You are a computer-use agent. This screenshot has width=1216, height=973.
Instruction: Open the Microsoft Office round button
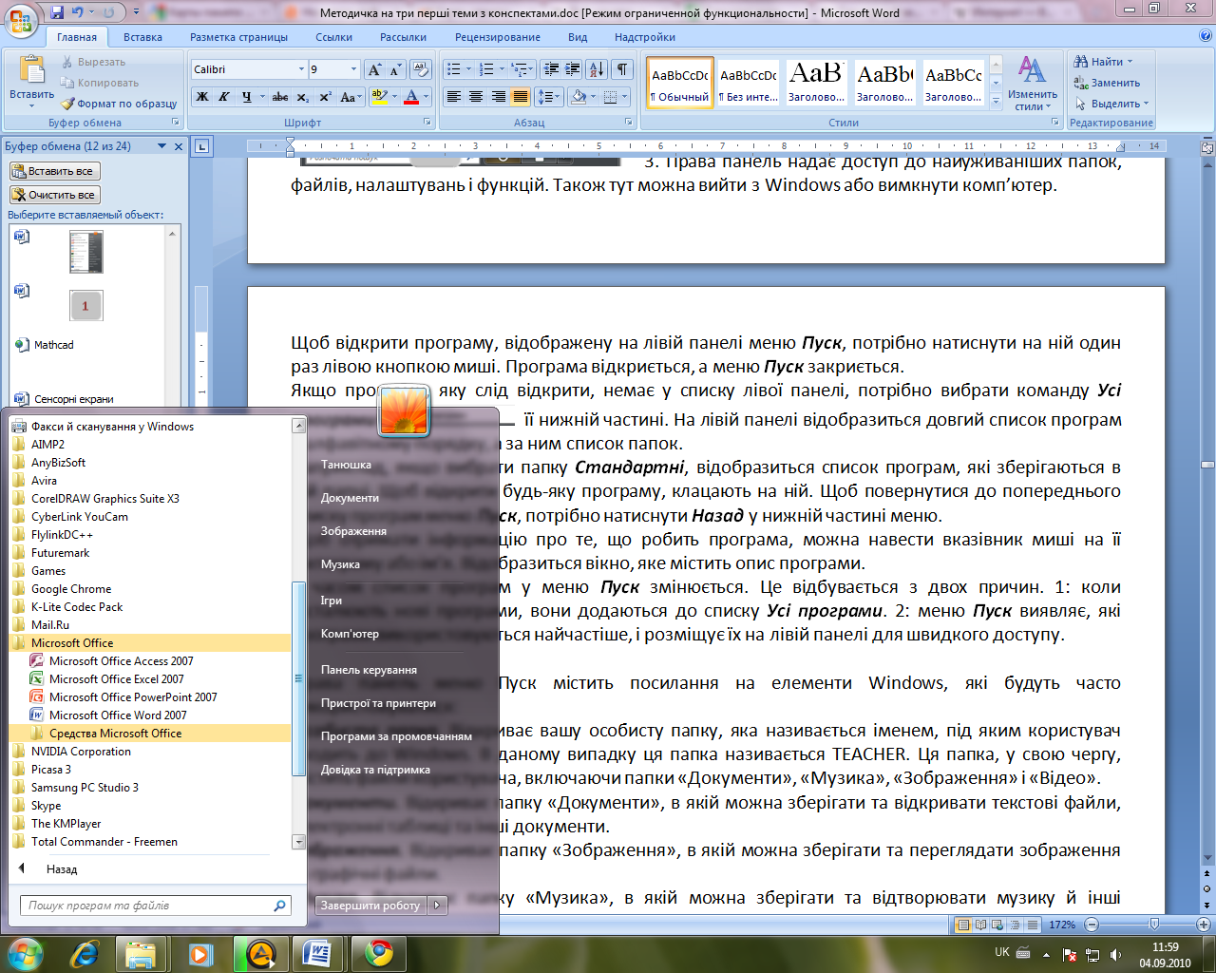coord(22,20)
